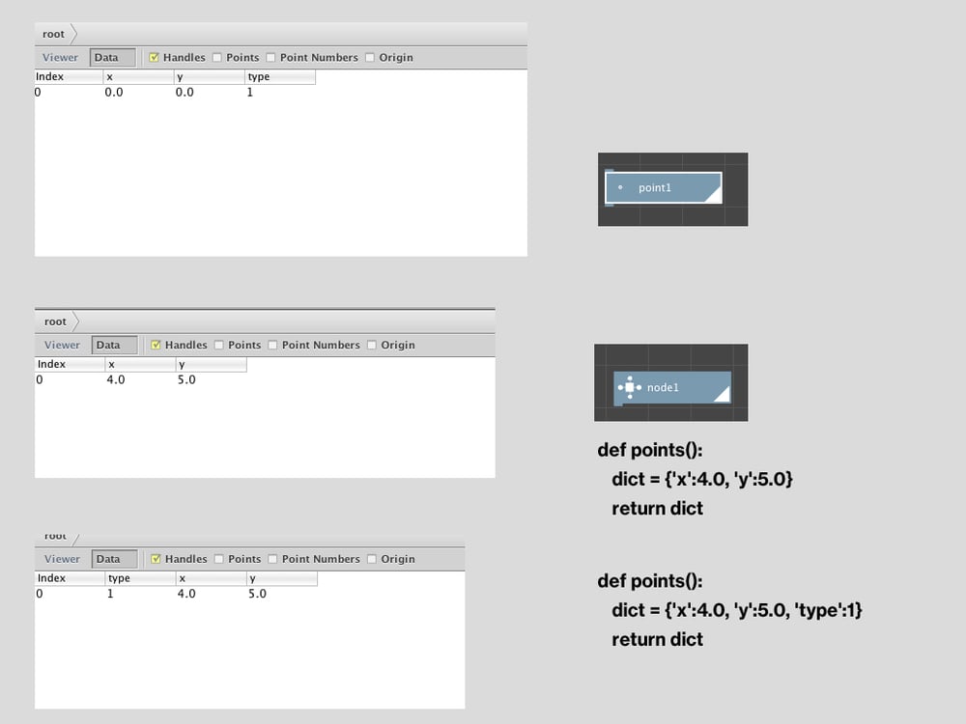The width and height of the screenshot is (966, 724).
Task: Show the Viewer tab in the bottom panel
Action: coord(62,559)
